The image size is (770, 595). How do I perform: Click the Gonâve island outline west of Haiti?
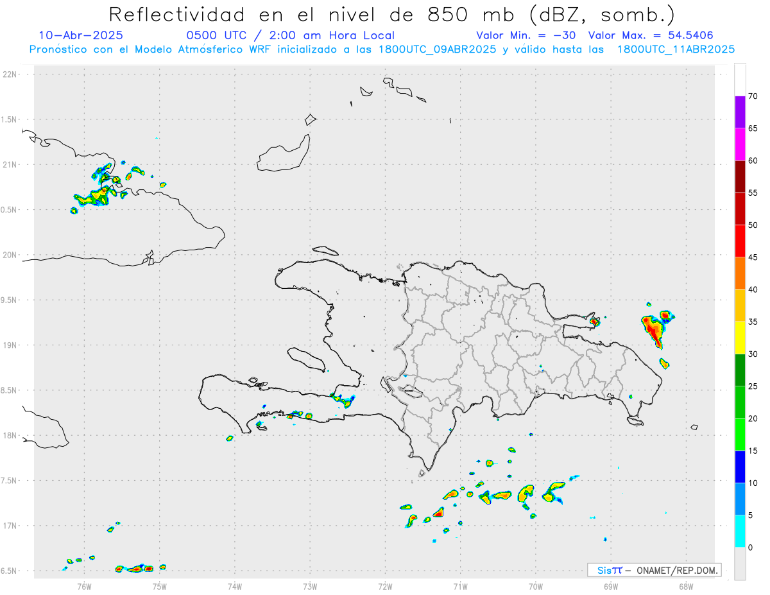pos(306,359)
